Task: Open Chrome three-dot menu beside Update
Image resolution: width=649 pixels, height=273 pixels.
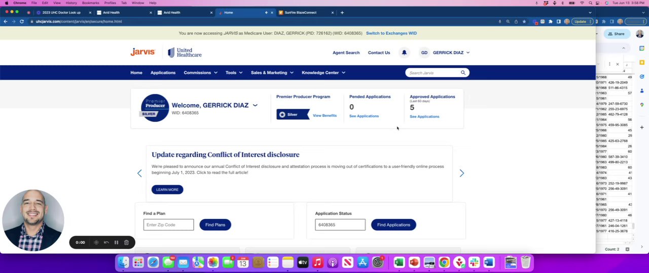Action: click(591, 21)
